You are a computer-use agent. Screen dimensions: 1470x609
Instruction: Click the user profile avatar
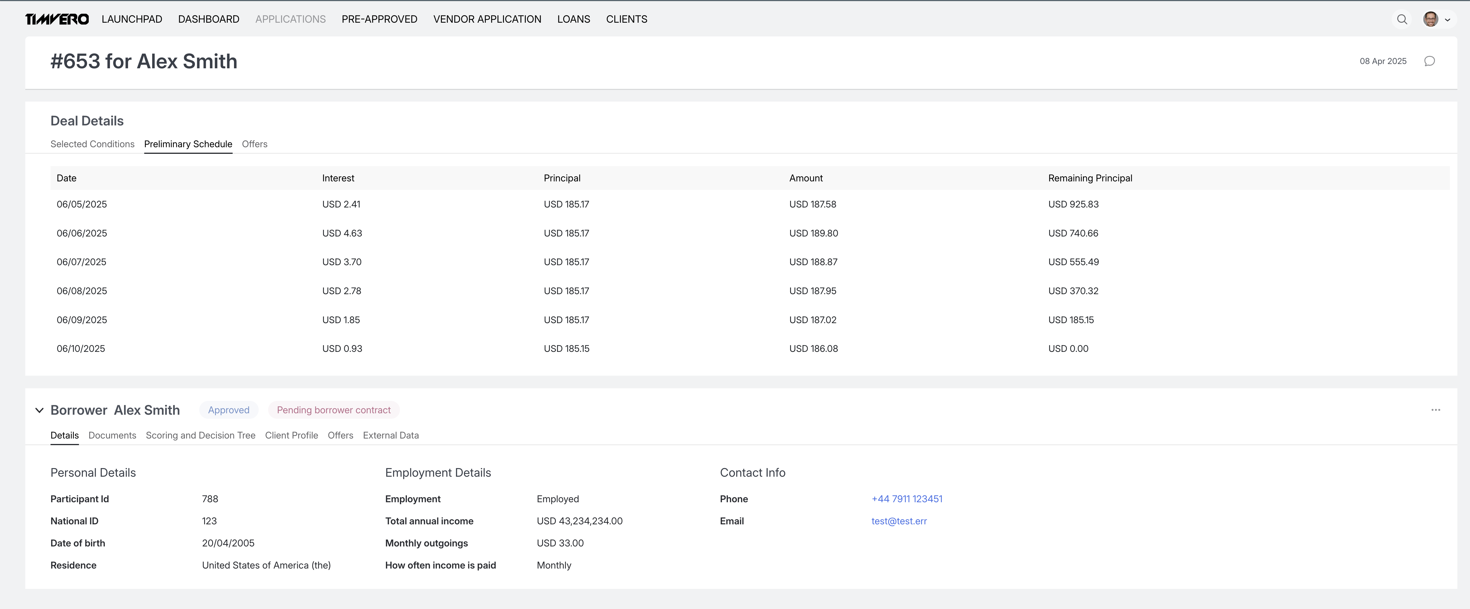pos(1431,19)
